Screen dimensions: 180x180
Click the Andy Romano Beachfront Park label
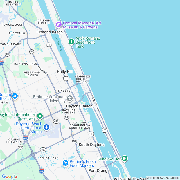click(x=88, y=42)
